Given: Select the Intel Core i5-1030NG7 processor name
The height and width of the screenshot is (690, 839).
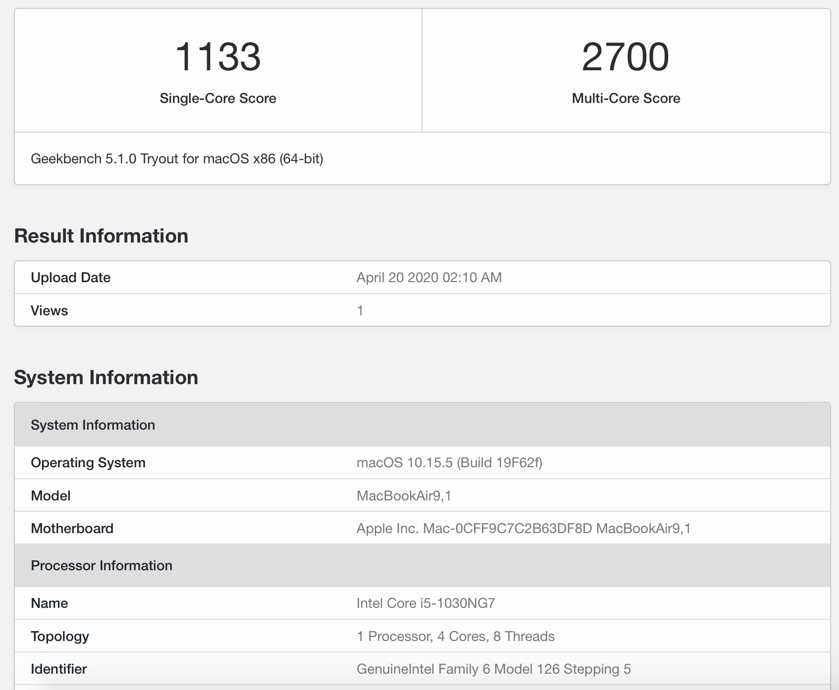Looking at the screenshot, I should click(425, 603).
